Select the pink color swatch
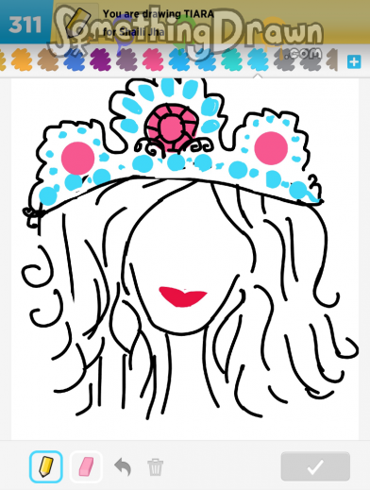370x490 pixels. (153, 59)
